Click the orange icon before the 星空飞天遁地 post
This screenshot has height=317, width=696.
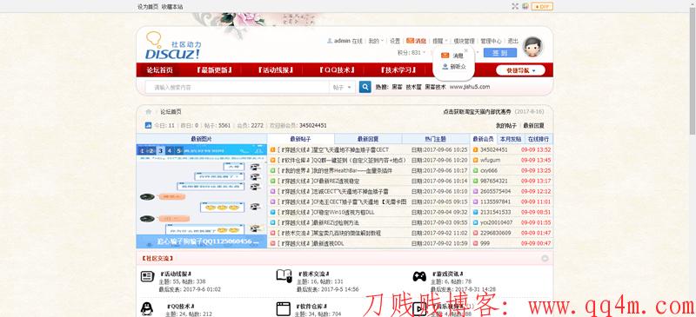click(x=272, y=149)
